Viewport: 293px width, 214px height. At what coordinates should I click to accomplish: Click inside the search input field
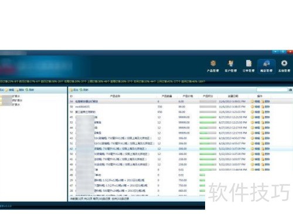pyautogui.click(x=272, y=90)
